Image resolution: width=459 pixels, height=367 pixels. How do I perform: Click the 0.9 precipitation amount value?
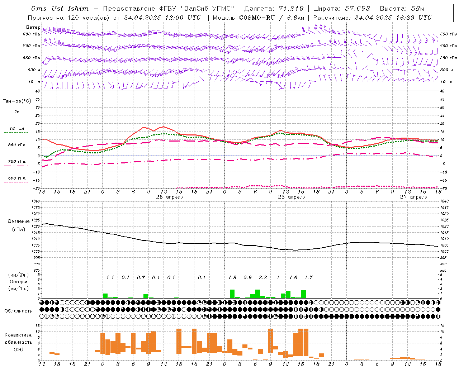pyautogui.click(x=247, y=277)
